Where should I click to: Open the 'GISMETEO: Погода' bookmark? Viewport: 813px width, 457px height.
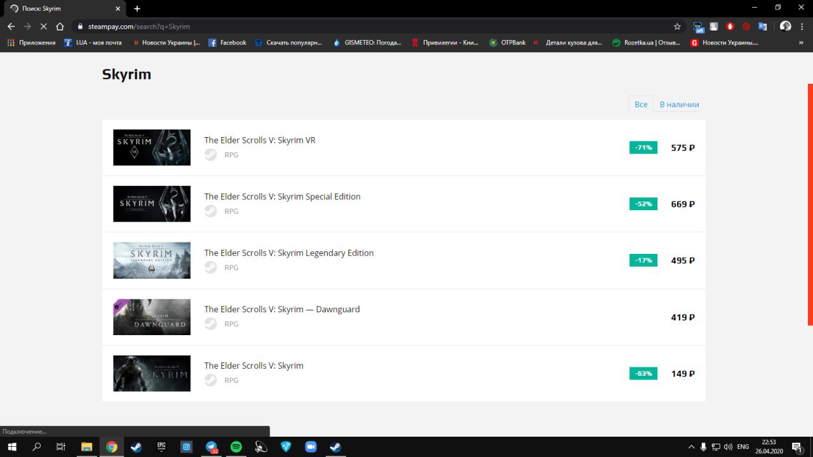point(367,43)
